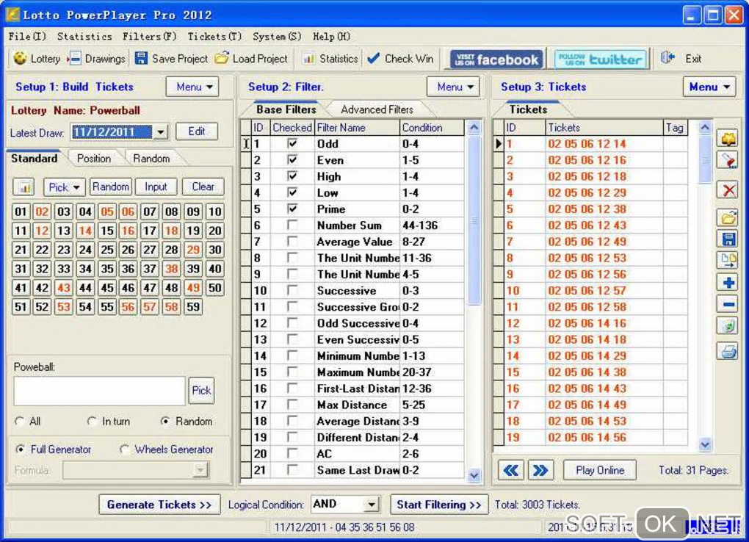Image resolution: width=749 pixels, height=542 pixels.
Task: Click the Play Online button
Action: coord(600,470)
